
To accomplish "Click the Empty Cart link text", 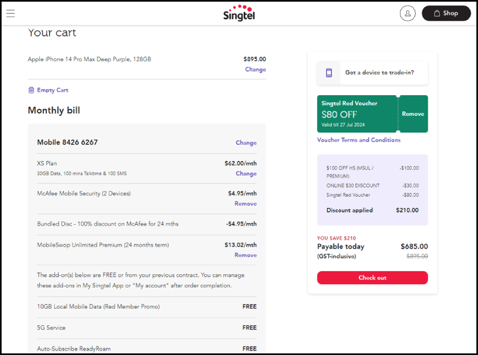I will 53,90.
